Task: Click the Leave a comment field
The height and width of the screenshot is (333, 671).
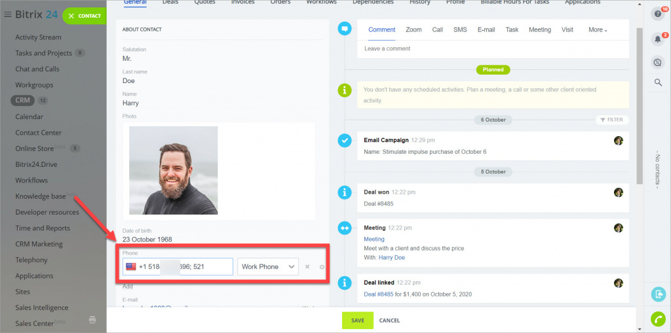Action: tap(493, 48)
